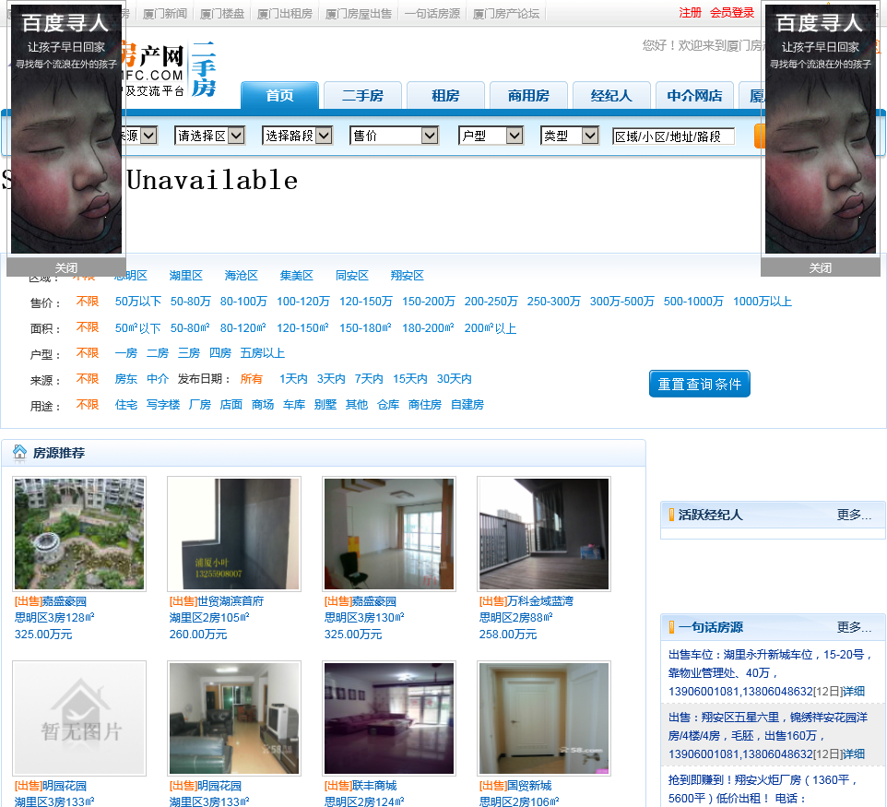The image size is (887, 807).
Task: Click the 重置查询条件 reset button
Action: click(700, 385)
